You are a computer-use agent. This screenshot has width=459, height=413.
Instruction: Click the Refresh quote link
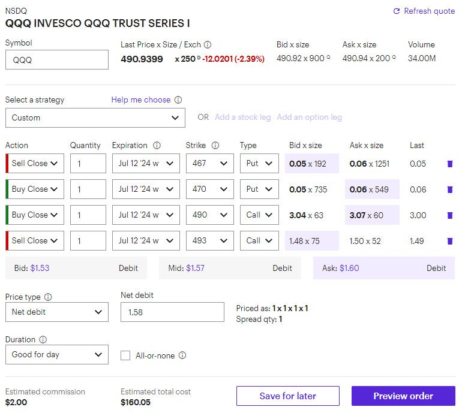point(429,11)
